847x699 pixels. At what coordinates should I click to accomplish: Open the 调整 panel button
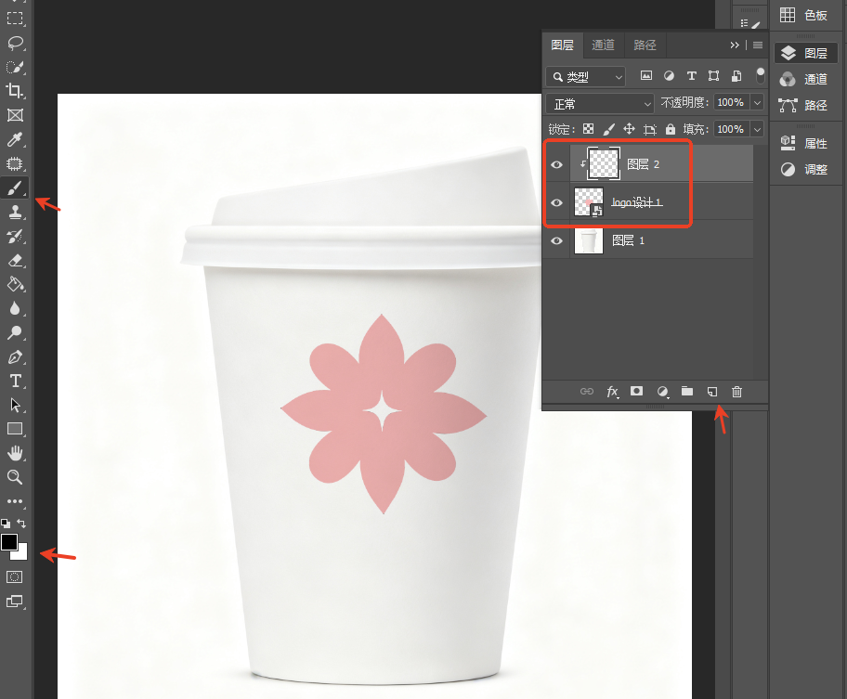point(805,170)
